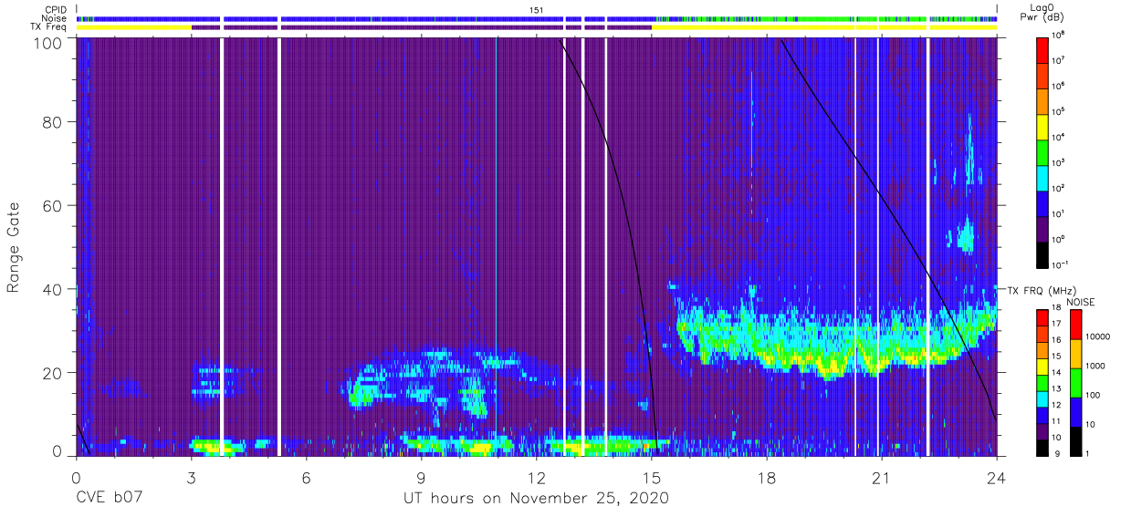Click the green segment of the NOISE colorbar

pyautogui.click(x=1075, y=382)
